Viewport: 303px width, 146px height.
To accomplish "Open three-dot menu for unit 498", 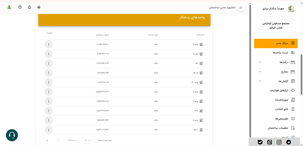I will click(x=49, y=111).
